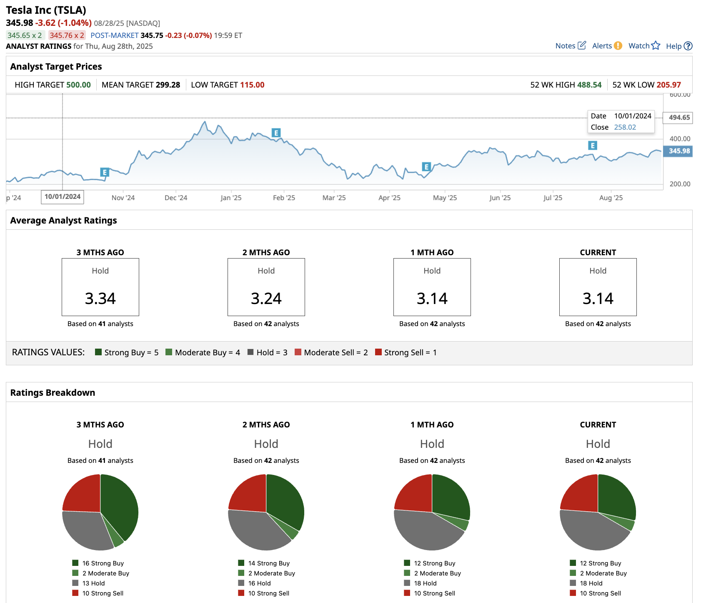Screen dimensions: 701x603
Task: Click 10 Strong Sell under CURRENT chart
Action: pos(596,593)
